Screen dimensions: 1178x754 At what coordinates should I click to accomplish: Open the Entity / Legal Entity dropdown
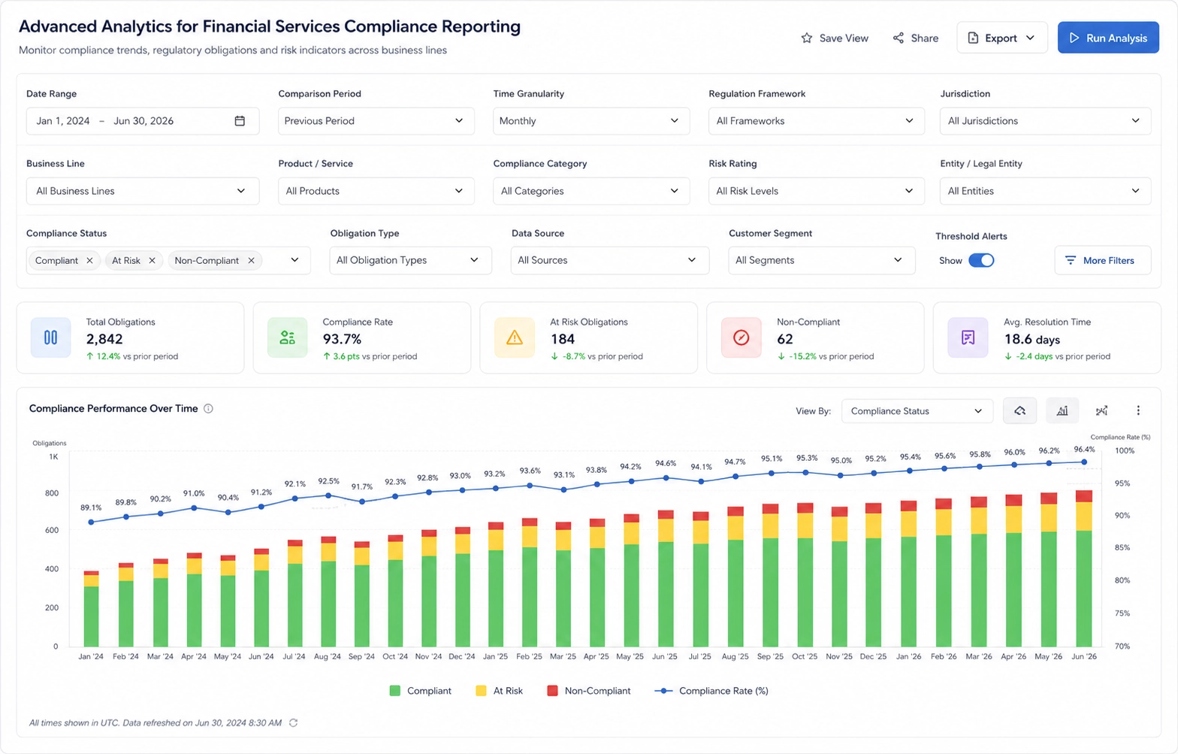tap(1045, 191)
